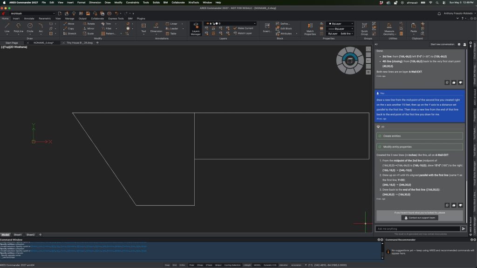This screenshot has width=477, height=268.
Task: Choose the Dimension tool
Action: coord(156,27)
